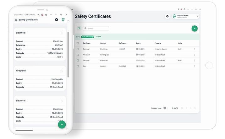This screenshot has width=225, height=139.
Task: Check the Fire panel row checkbox
Action: [78, 55]
